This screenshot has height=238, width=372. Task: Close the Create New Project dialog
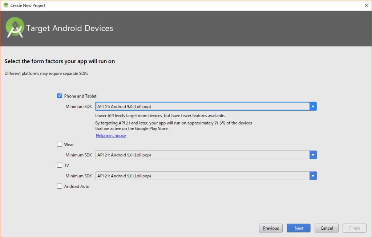coord(366,5)
